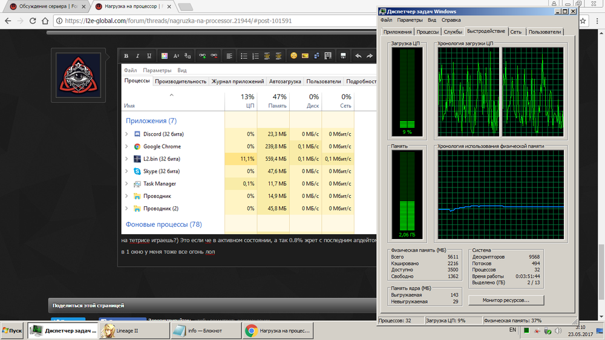Insert a numbered list in the editor
This screenshot has height=340, width=605.
tap(254, 56)
